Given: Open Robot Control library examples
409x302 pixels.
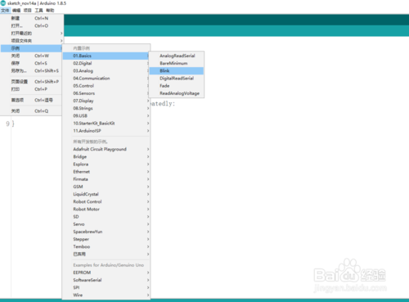Looking at the screenshot, I should (x=106, y=201).
